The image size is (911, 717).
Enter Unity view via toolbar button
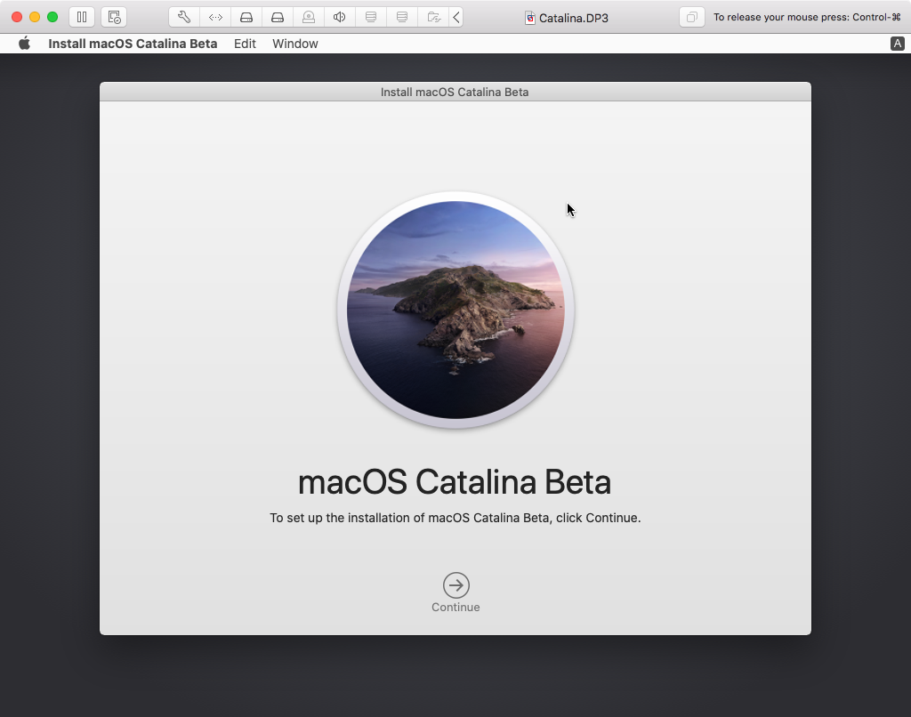pyautogui.click(x=692, y=17)
